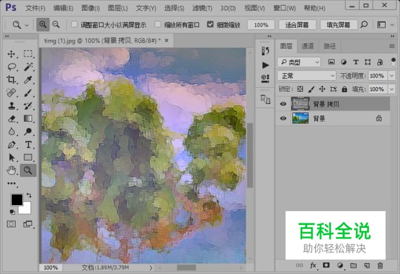Hide the 背景 拷贝 layer

pyautogui.click(x=283, y=104)
